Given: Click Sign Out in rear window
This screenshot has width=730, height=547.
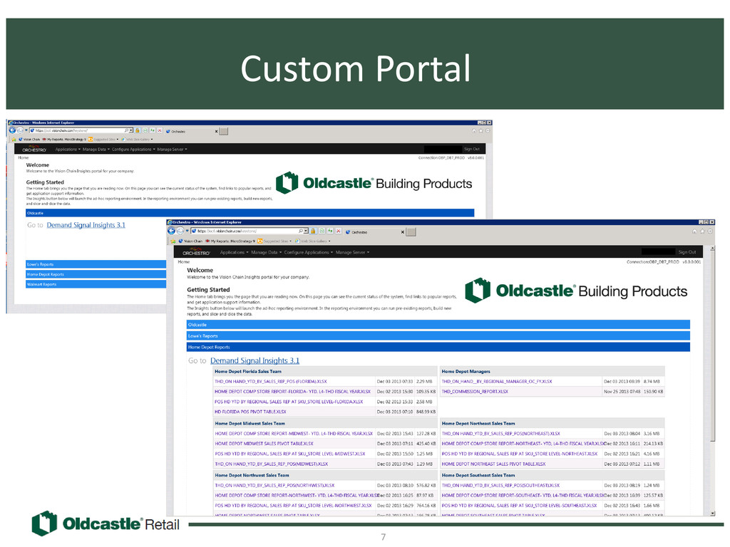Looking at the screenshot, I should coord(472,149).
